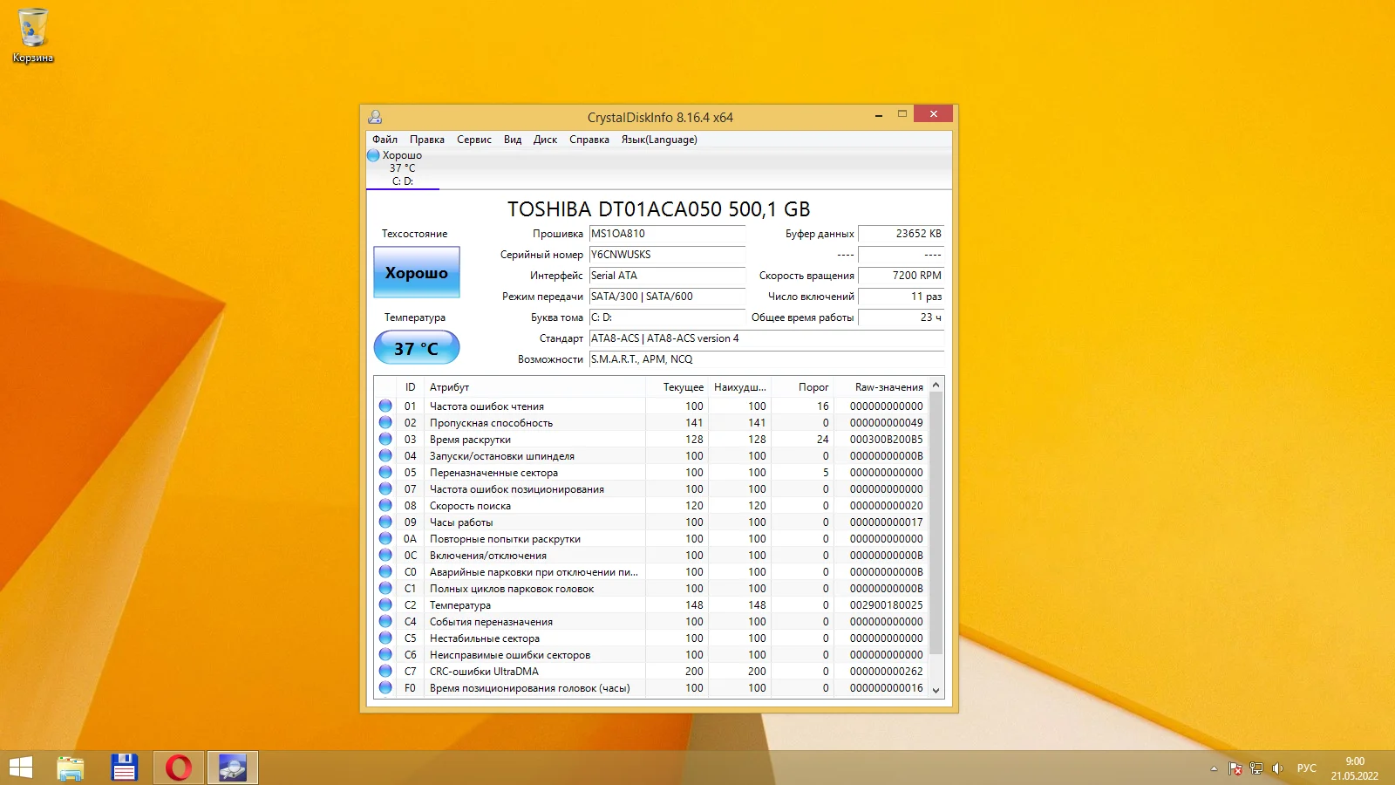Image resolution: width=1395 pixels, height=785 pixels.
Task: Open the Диск menu
Action: click(x=545, y=140)
